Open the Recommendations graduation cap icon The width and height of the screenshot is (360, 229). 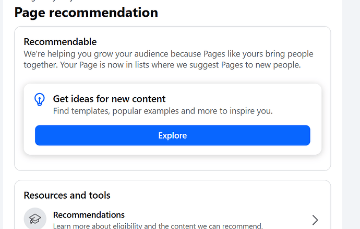(35, 219)
